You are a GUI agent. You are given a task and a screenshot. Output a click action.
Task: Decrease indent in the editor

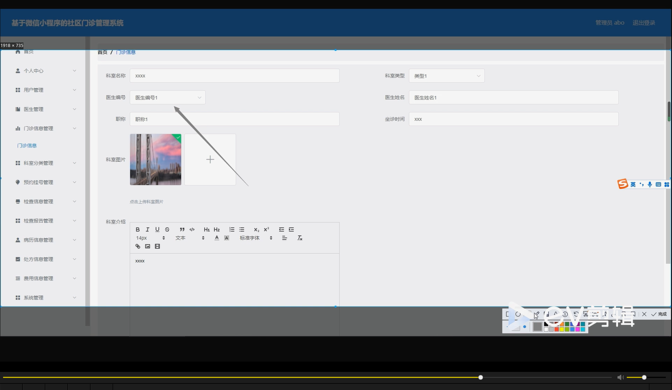tap(281, 230)
